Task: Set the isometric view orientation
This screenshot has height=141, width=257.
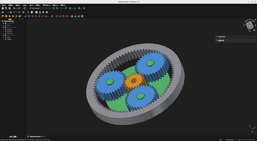Action: point(61,8)
